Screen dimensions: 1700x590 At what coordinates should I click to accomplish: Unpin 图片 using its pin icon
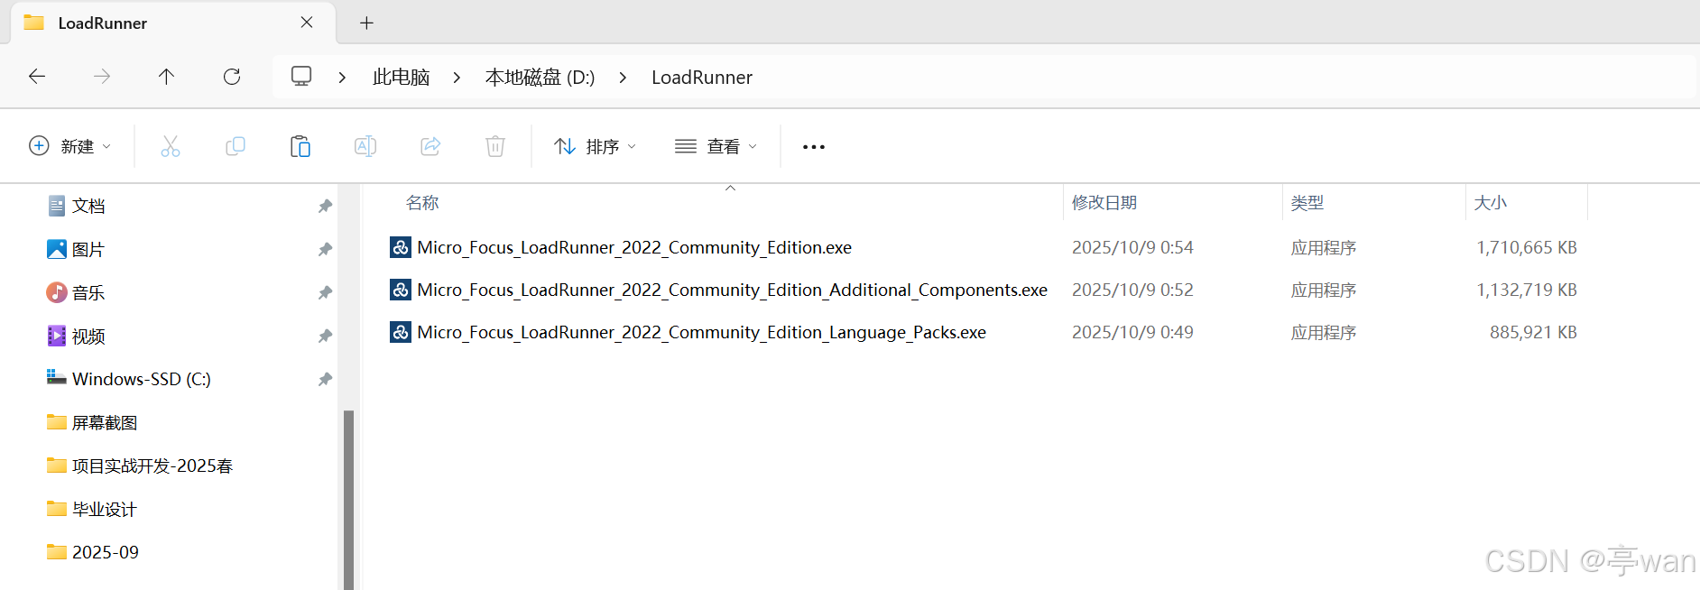point(325,249)
